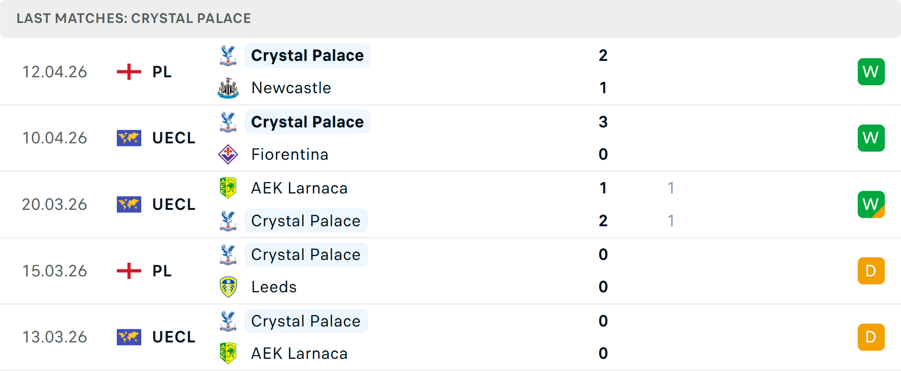This screenshot has width=901, height=371.
Task: Click the AEK Larnaca crest
Action: coord(228,188)
